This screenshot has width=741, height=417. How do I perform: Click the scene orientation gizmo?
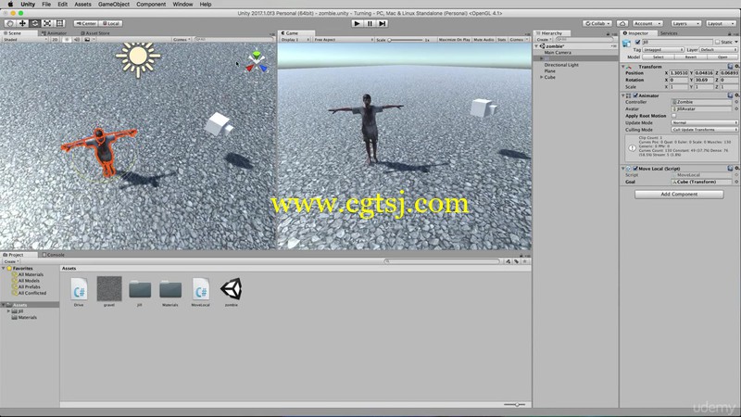pyautogui.click(x=257, y=62)
